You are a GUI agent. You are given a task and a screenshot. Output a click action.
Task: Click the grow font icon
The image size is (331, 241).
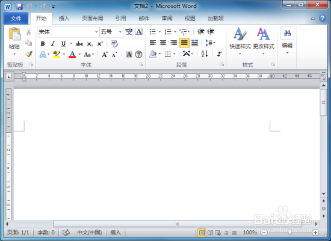tap(105, 55)
